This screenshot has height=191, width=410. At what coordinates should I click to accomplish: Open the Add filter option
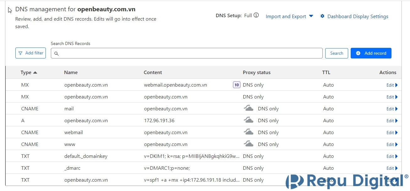30,53
